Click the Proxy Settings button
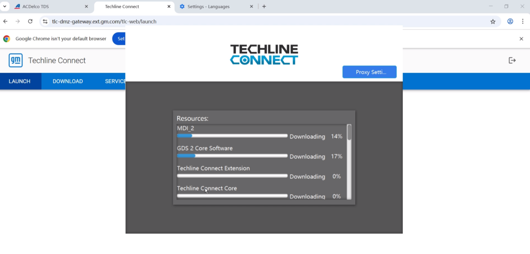 click(x=369, y=72)
